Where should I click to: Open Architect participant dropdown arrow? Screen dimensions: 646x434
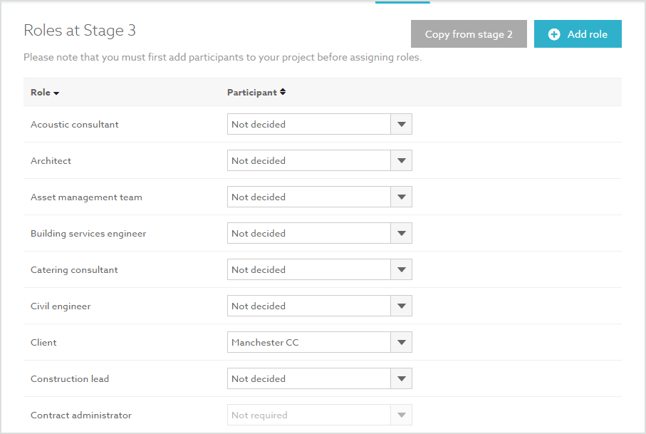point(401,160)
